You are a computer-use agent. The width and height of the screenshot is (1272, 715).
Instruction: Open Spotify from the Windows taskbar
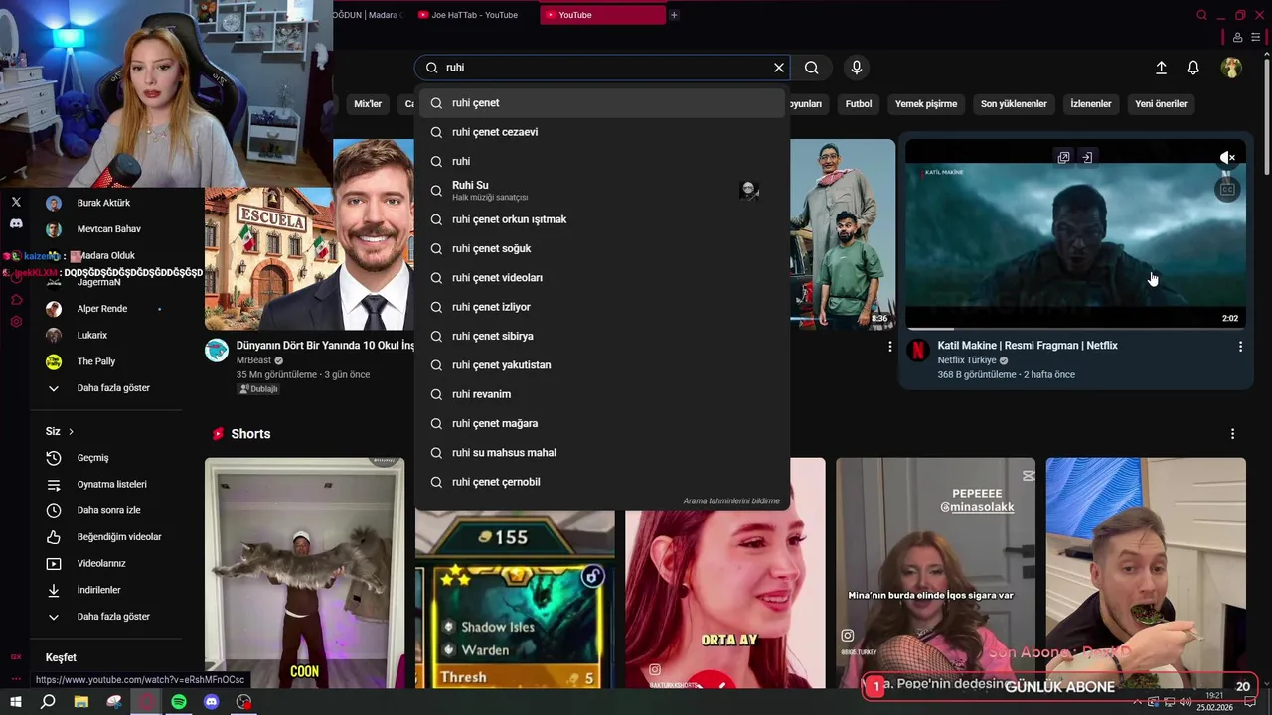[x=179, y=702]
